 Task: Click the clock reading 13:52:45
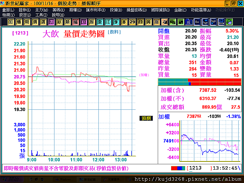225,168
